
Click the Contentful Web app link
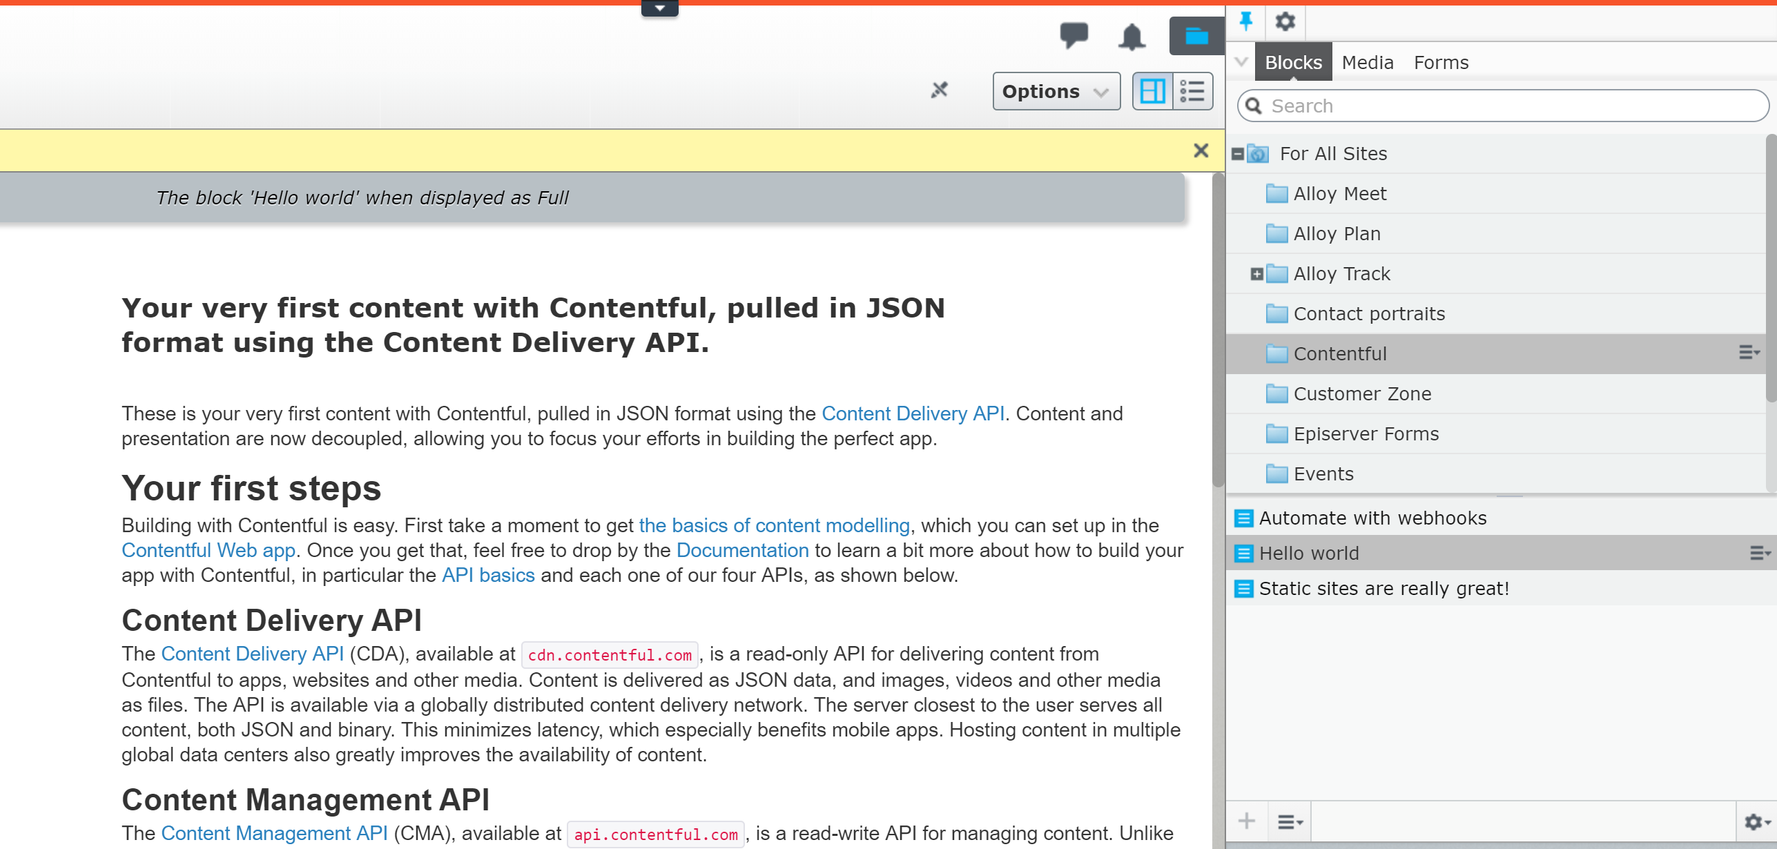[208, 550]
